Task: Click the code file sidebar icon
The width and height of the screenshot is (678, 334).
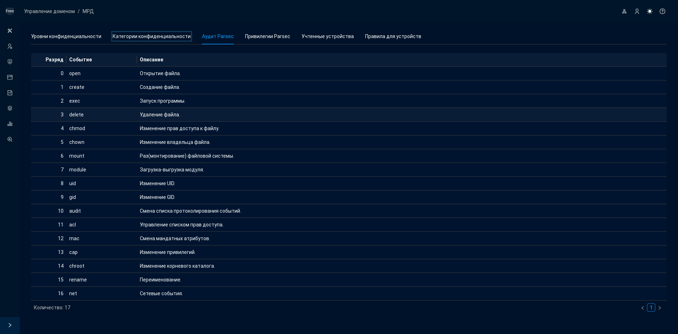Action: click(x=10, y=93)
